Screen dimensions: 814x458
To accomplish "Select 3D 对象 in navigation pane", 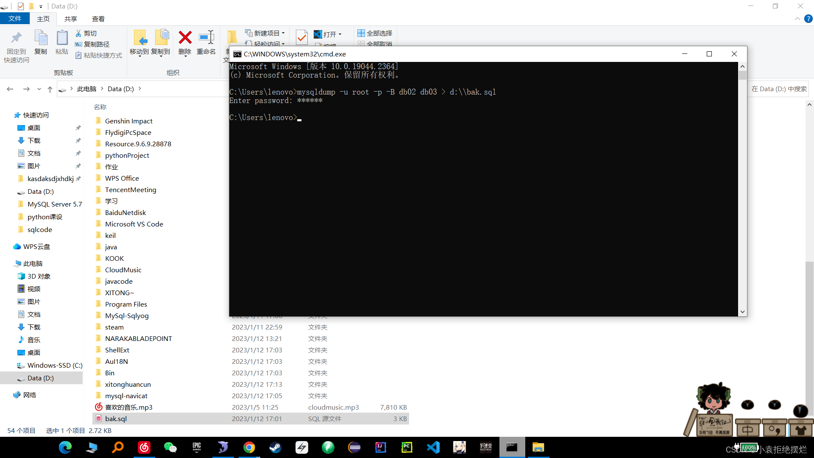I will point(39,276).
